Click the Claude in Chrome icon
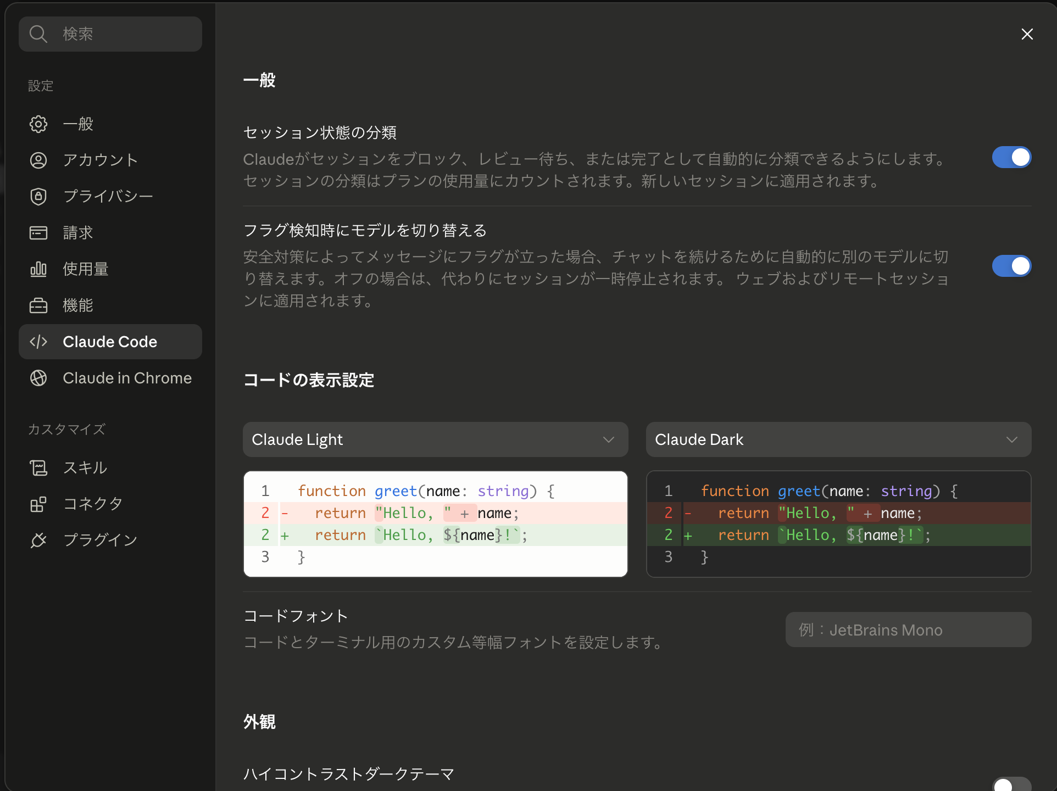The height and width of the screenshot is (791, 1057). [38, 378]
